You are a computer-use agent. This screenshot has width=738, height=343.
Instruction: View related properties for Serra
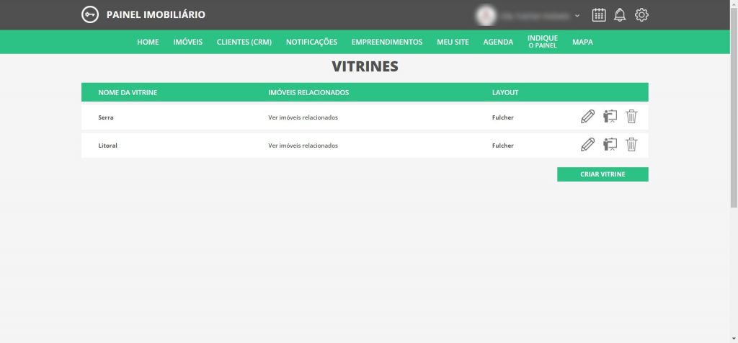[303, 117]
